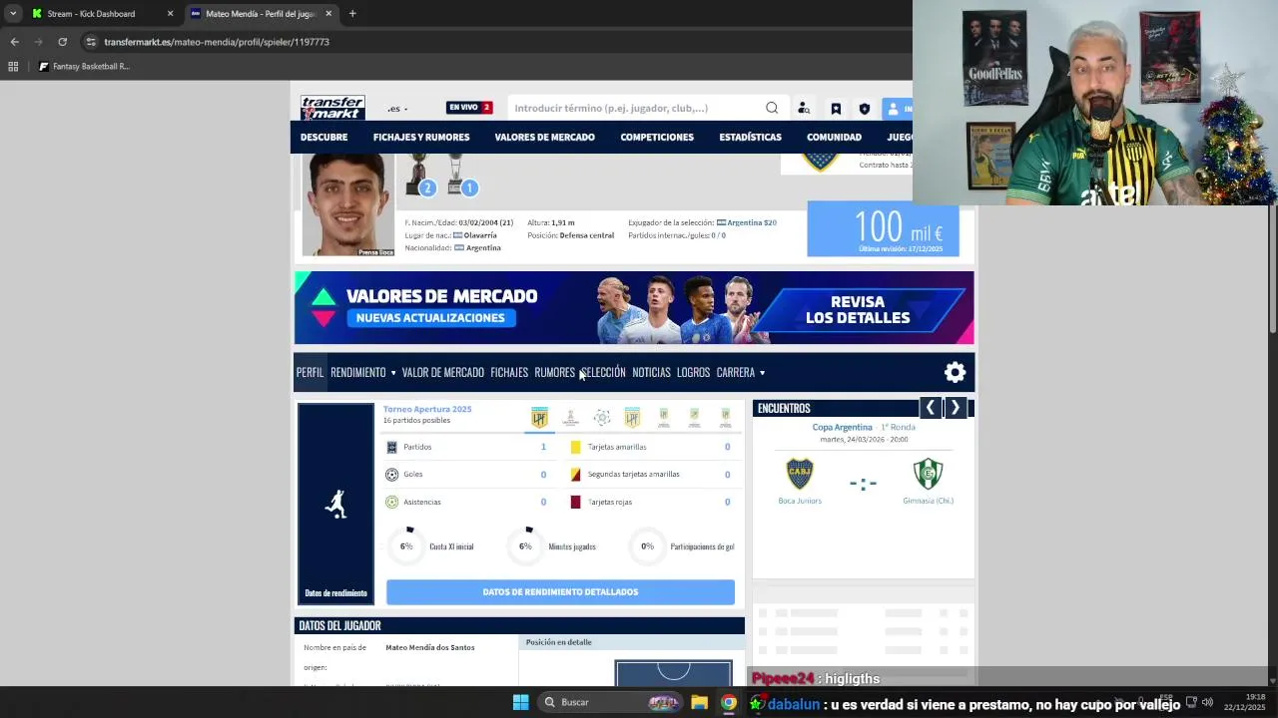Viewport: 1278px width, 718px height.
Task: Select the PERFIL tab
Action: point(310,372)
